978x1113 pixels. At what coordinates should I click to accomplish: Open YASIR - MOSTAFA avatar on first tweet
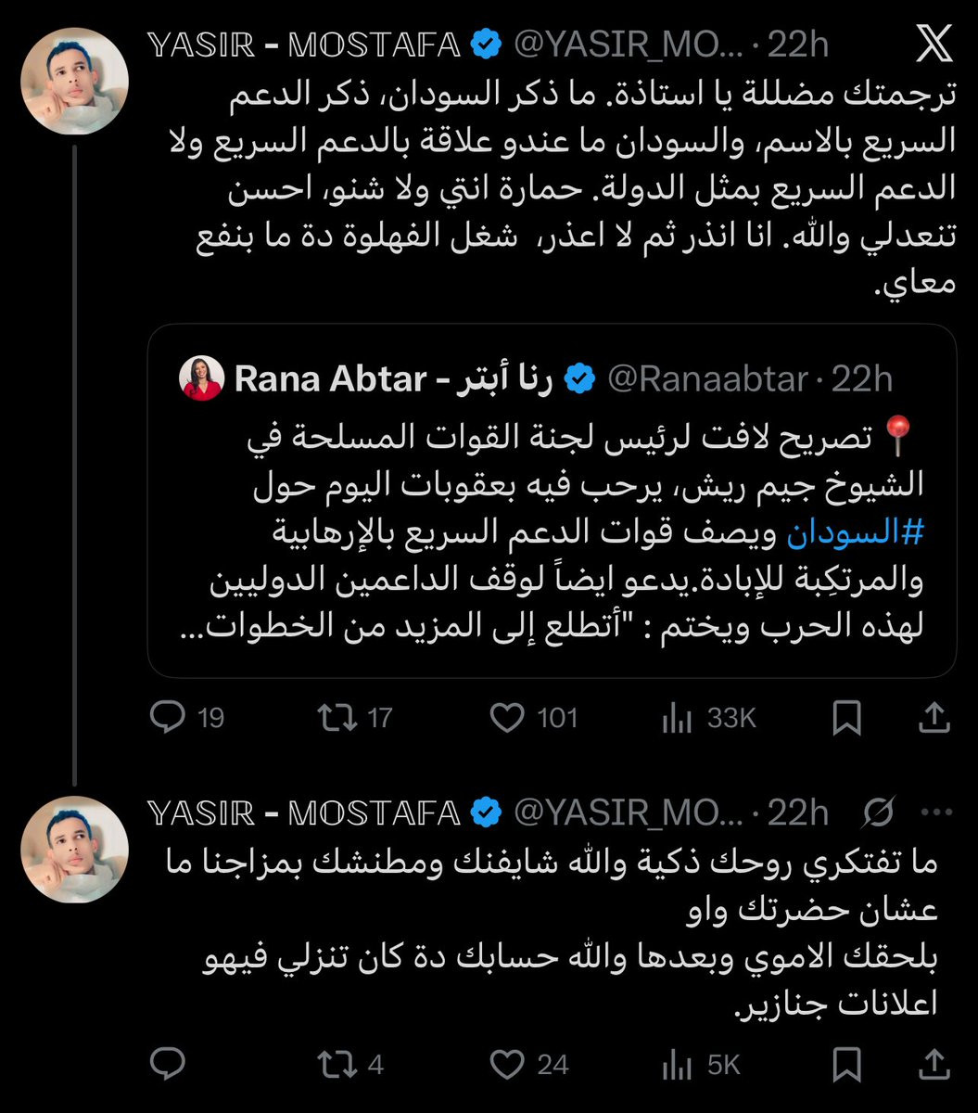74,80
